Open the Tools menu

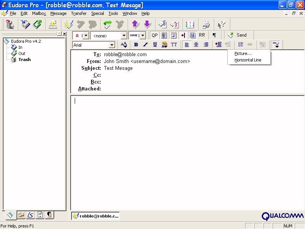pos(113,13)
